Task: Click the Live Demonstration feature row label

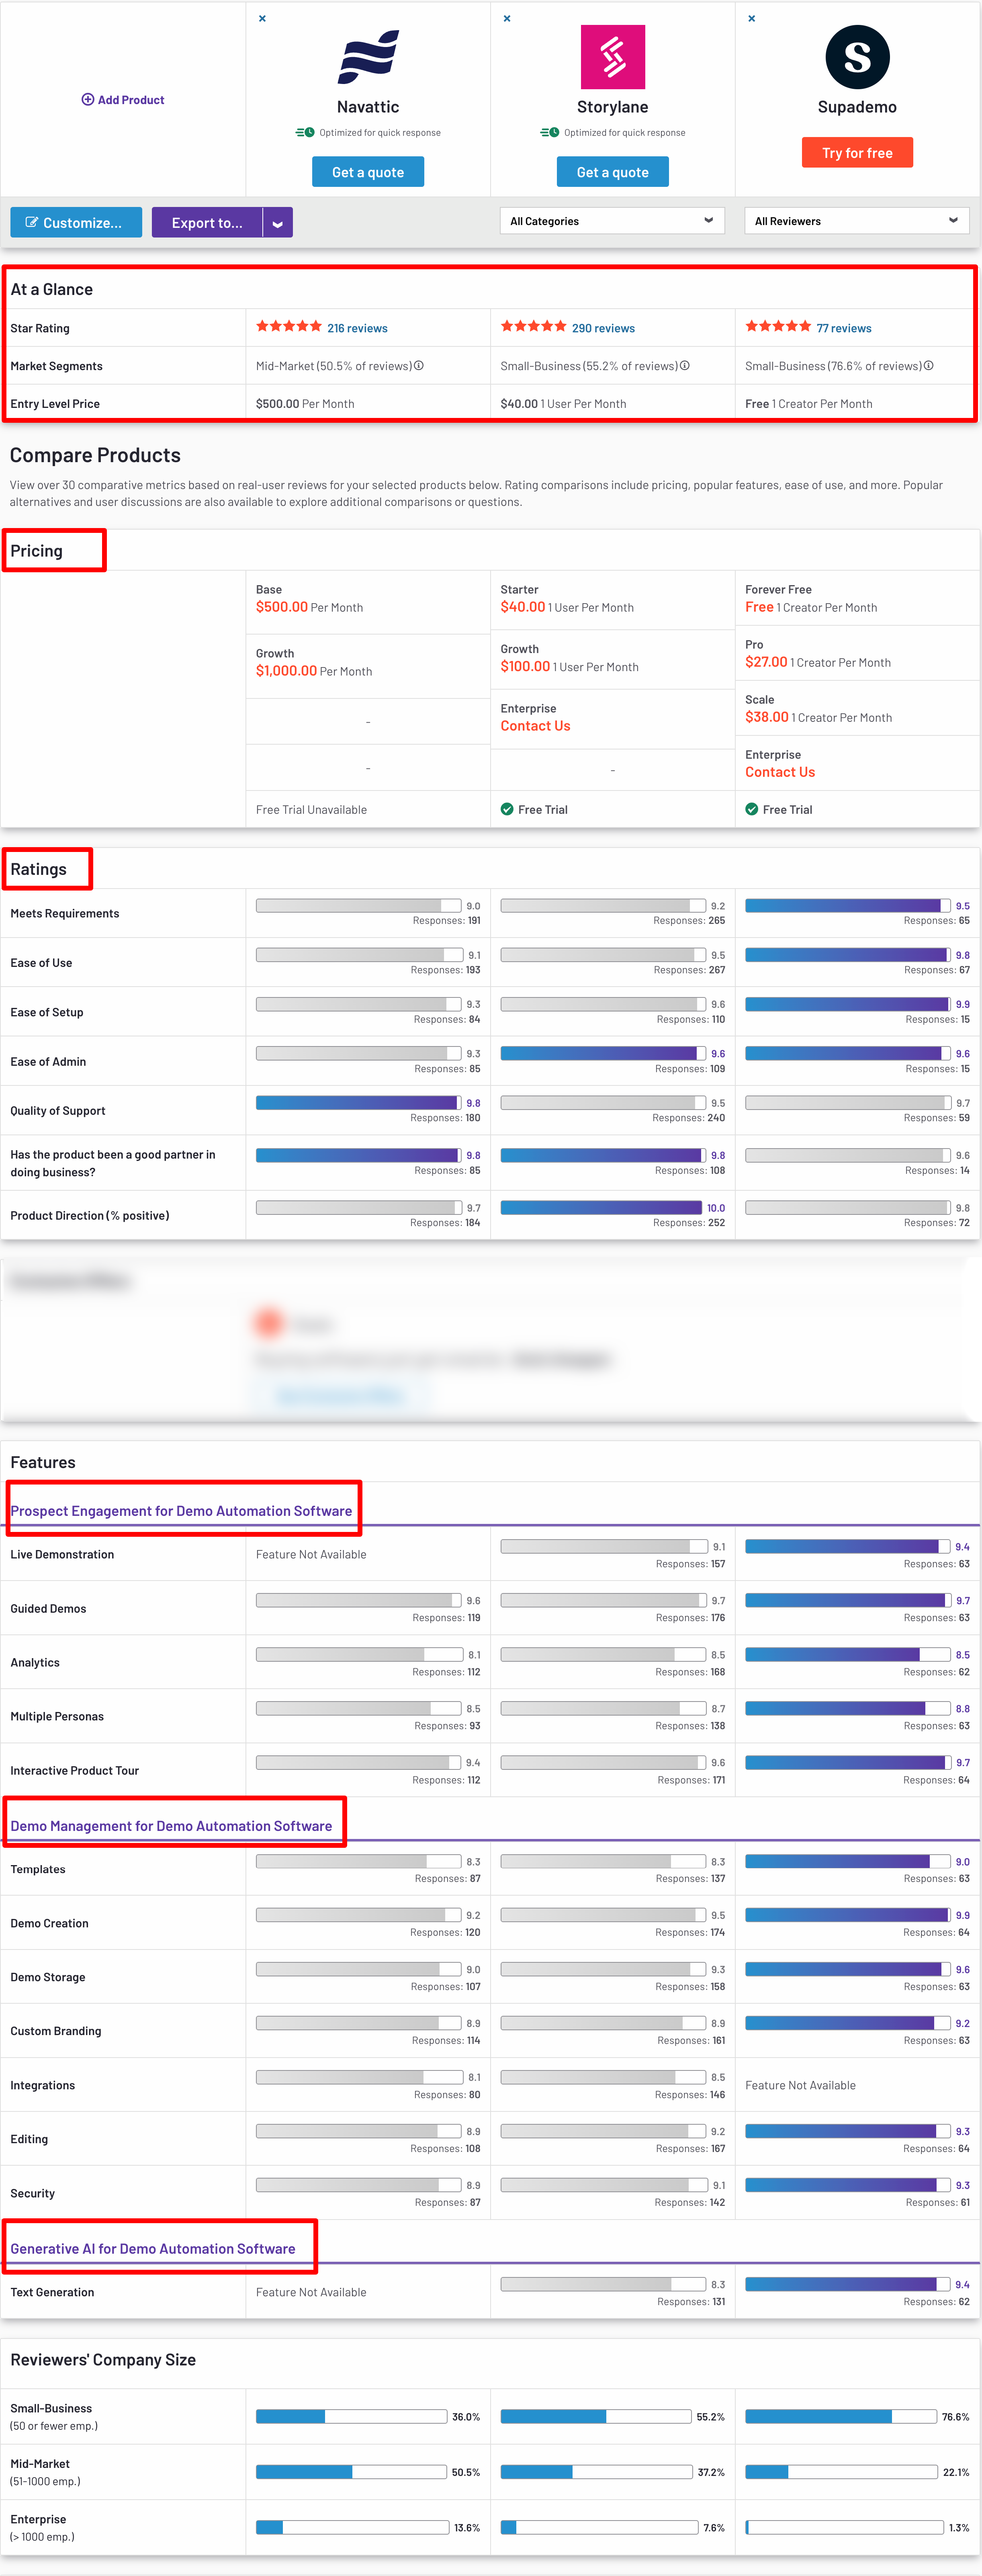Action: point(62,1554)
